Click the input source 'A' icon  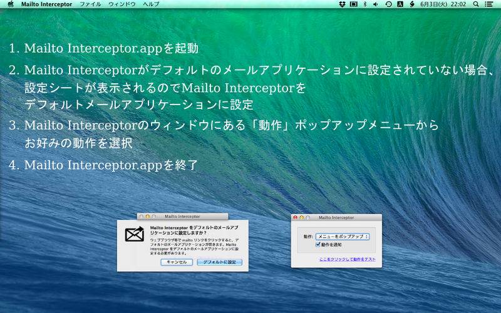coord(400,4)
